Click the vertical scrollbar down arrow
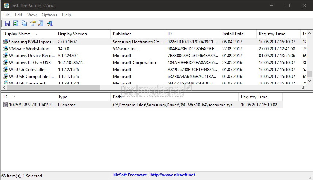Viewport: 313px width, 180px height. point(309,81)
